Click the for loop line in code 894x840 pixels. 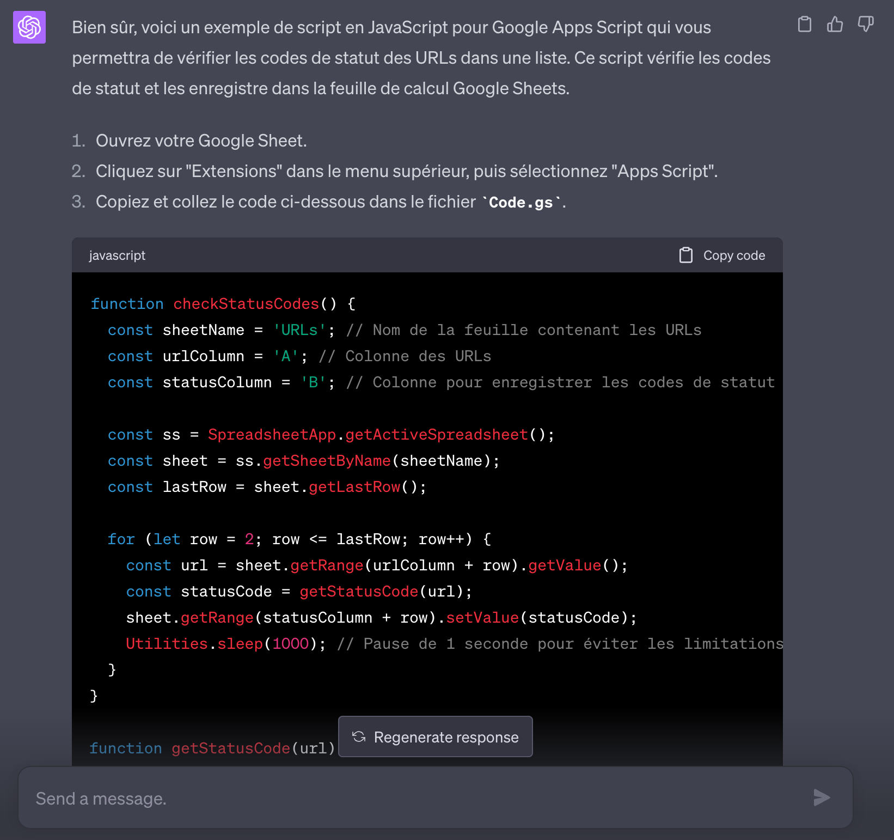click(299, 539)
